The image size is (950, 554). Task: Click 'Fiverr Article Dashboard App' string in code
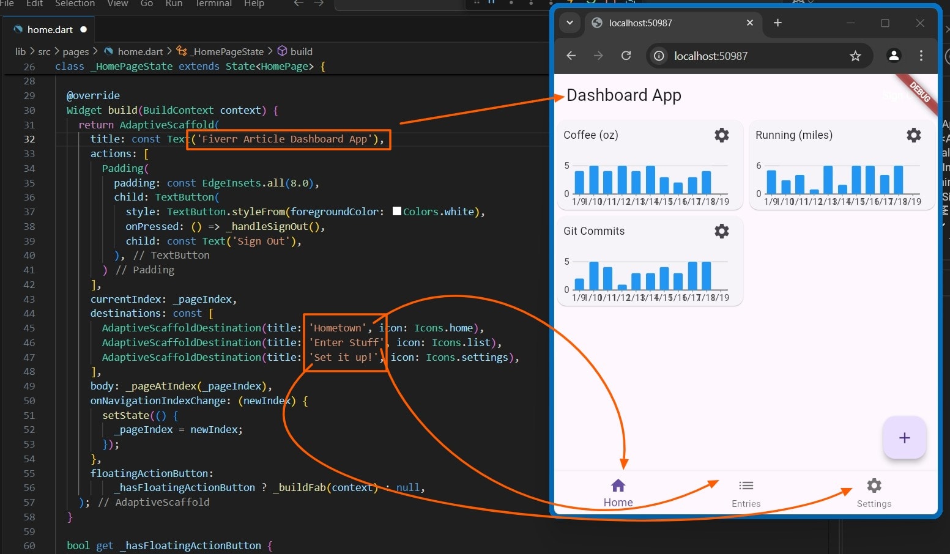coord(284,139)
